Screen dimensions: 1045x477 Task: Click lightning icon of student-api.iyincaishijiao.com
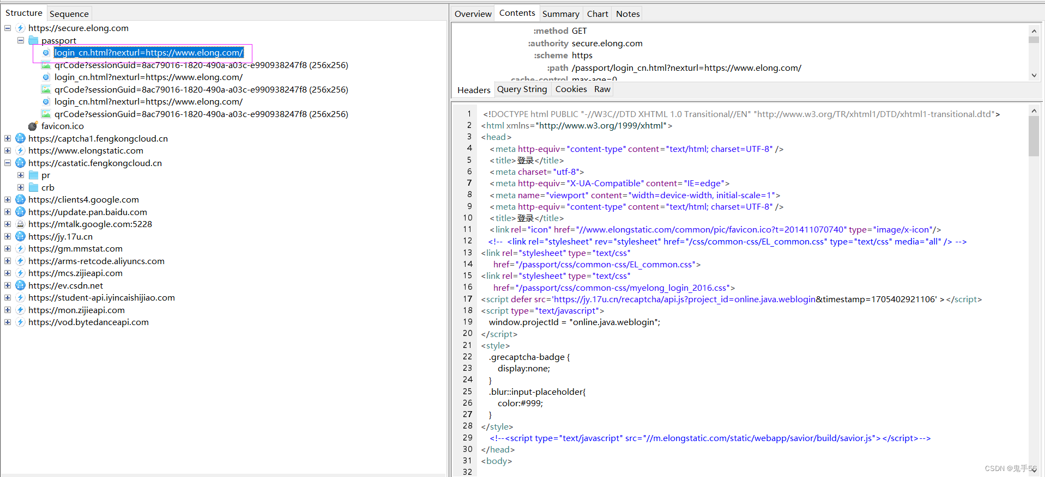pyautogui.click(x=21, y=298)
